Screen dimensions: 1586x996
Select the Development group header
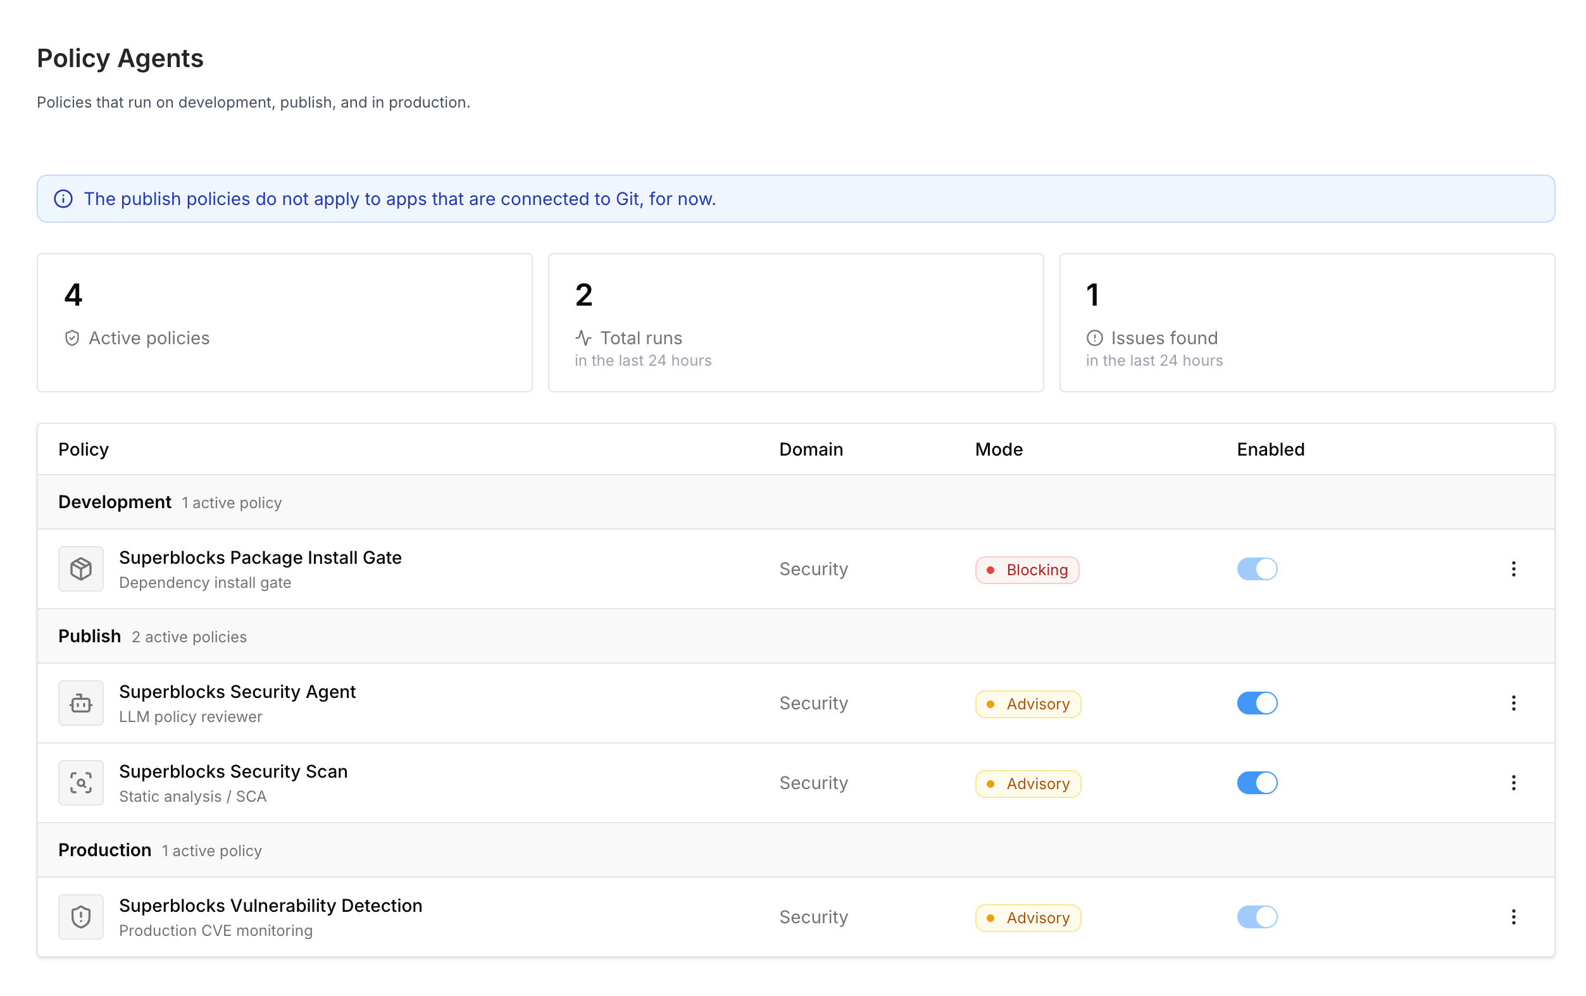(796, 502)
